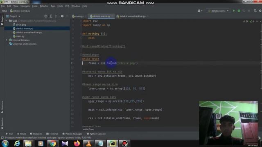
Task: Expand the External Libraries node arrow
Action: (x=7, y=40)
